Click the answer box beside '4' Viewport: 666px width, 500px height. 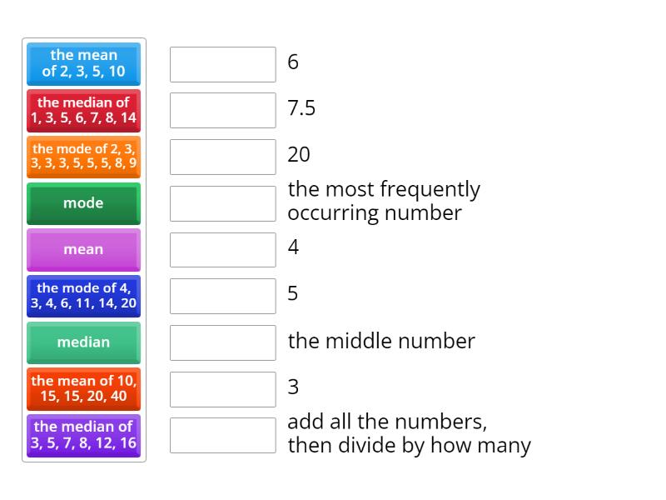(x=222, y=249)
